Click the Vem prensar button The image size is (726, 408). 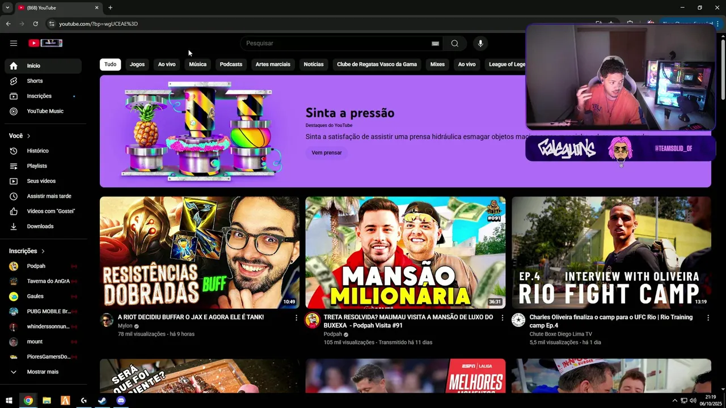[x=327, y=153]
